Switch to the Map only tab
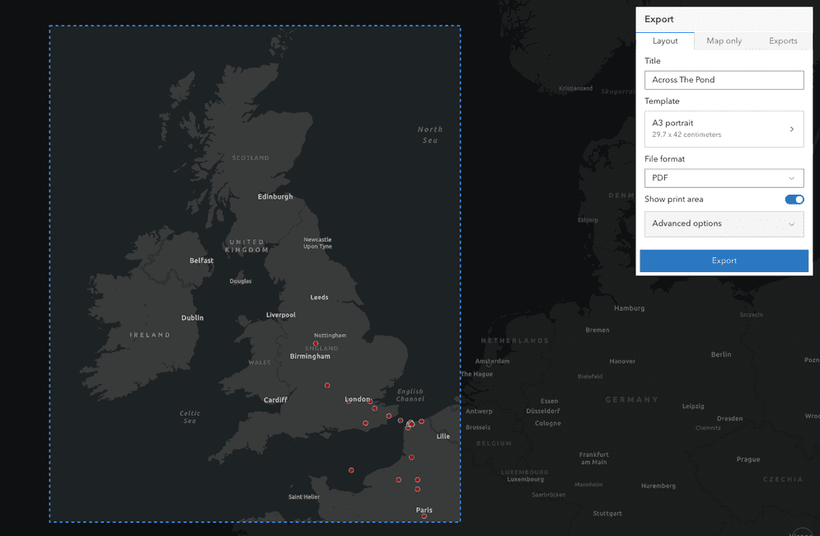This screenshot has height=536, width=820. point(724,41)
